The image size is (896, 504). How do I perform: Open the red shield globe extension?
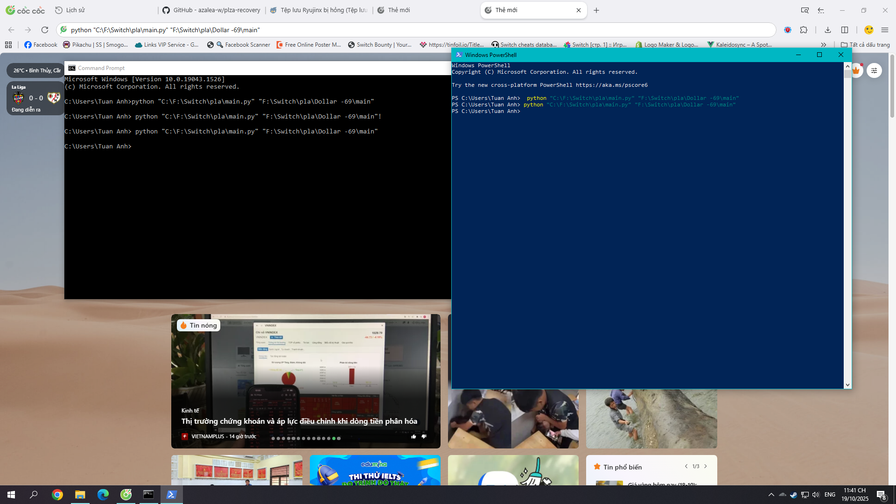point(788,30)
